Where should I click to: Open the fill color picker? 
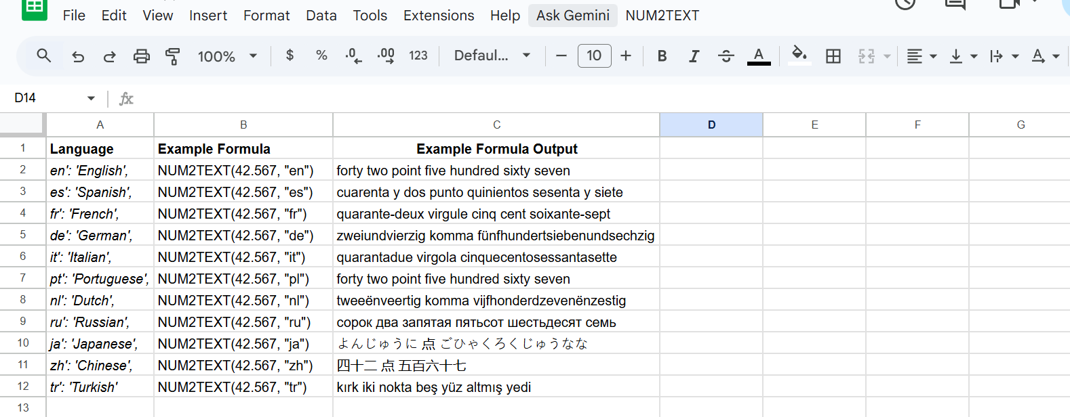(799, 56)
